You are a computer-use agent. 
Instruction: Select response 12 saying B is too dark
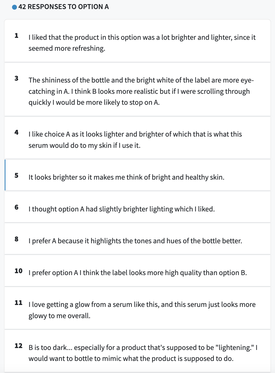(137, 351)
